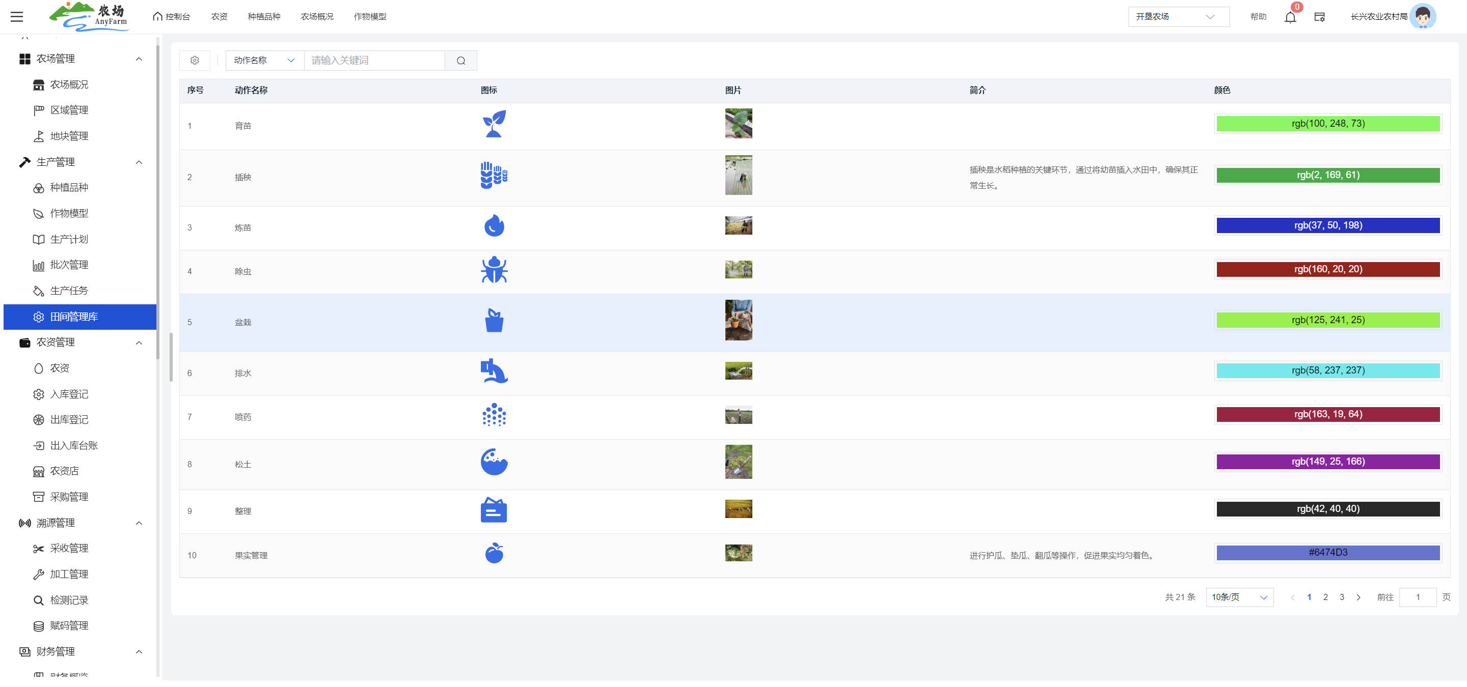
Task: Open the table column settings gear
Action: (x=195, y=60)
